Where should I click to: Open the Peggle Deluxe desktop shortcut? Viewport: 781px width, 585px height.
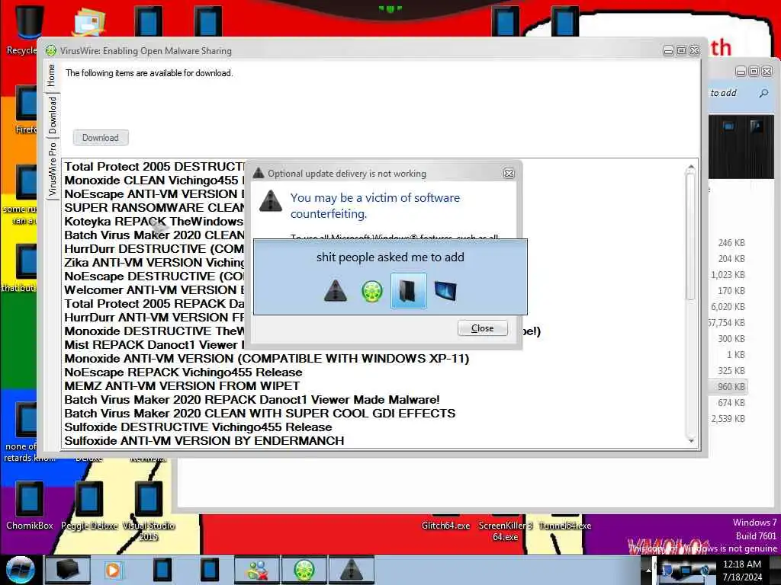[89, 505]
